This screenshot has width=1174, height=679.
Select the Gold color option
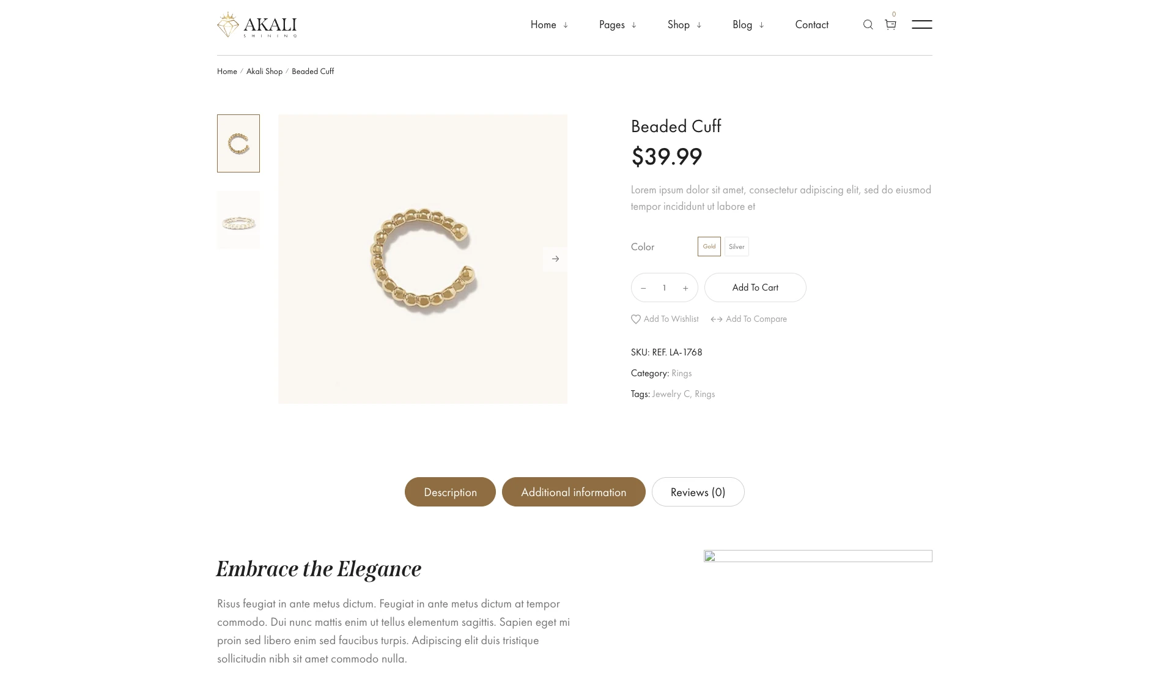(x=709, y=247)
